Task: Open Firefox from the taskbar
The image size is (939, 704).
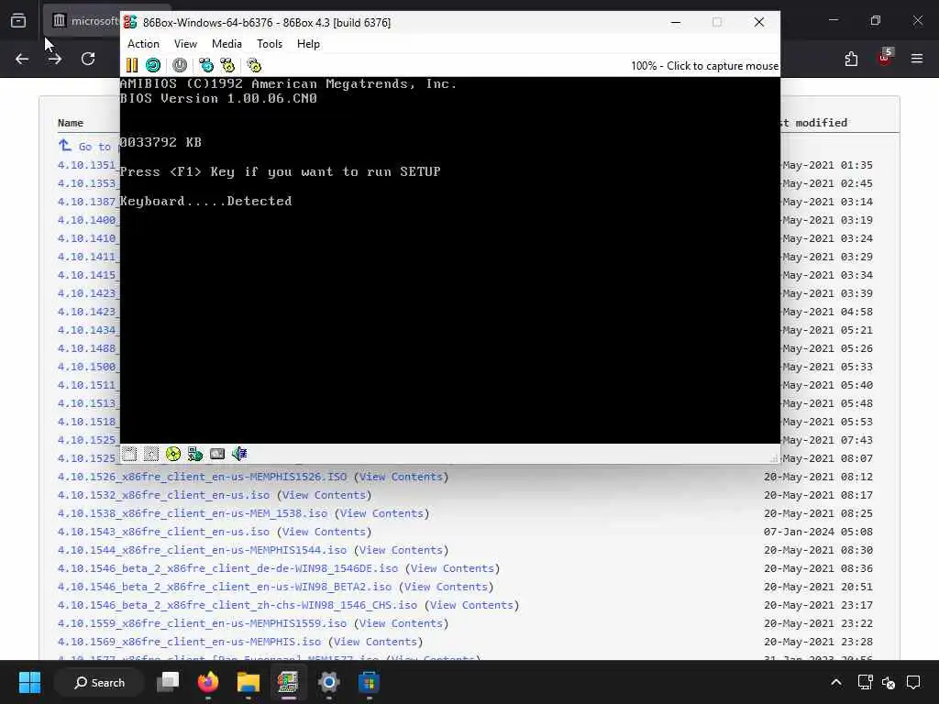Action: pos(208,682)
